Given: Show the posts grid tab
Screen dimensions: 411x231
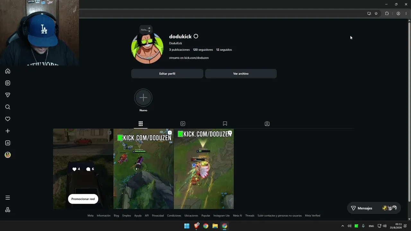Looking at the screenshot, I should pyautogui.click(x=141, y=124).
